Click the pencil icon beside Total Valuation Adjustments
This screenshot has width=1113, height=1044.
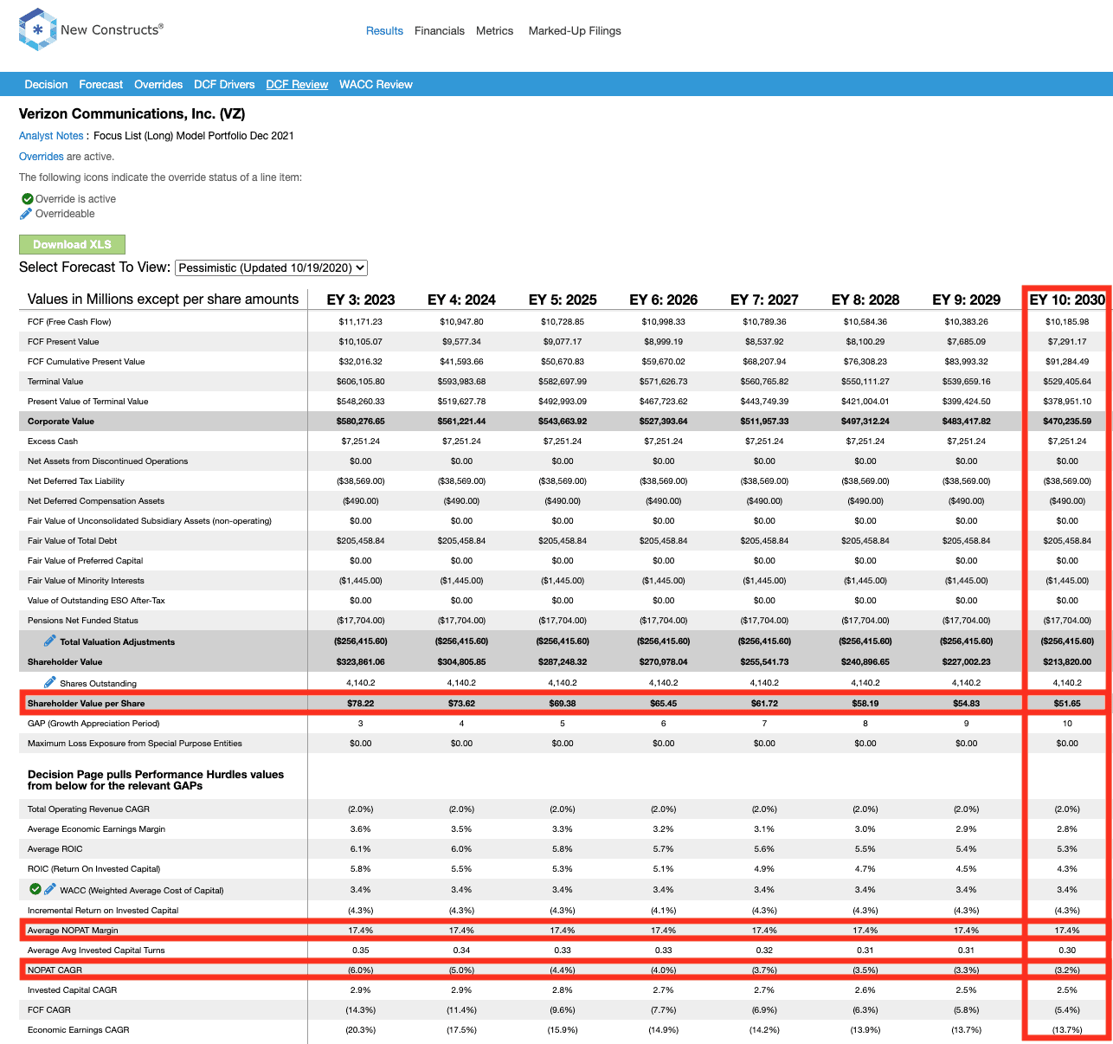pos(50,641)
